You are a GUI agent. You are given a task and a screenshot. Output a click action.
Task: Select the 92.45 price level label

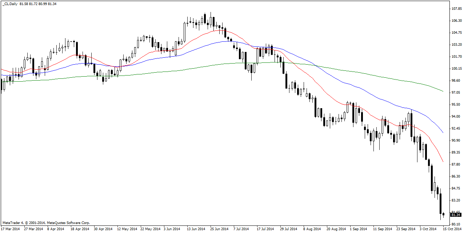[456, 128]
